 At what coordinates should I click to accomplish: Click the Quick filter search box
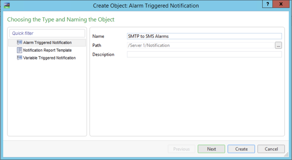[47, 33]
